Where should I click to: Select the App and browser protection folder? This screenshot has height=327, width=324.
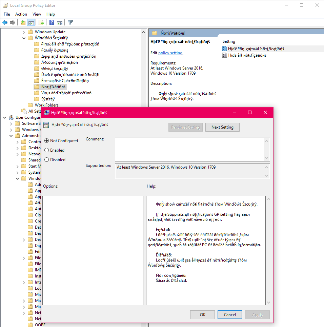65,56
